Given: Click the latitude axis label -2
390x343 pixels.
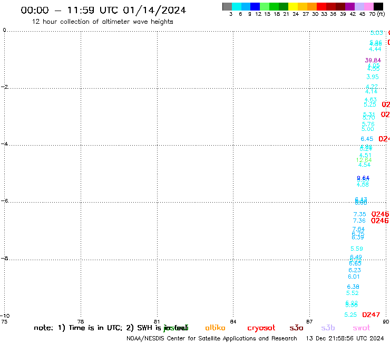Looking at the screenshot, I should point(4,87).
